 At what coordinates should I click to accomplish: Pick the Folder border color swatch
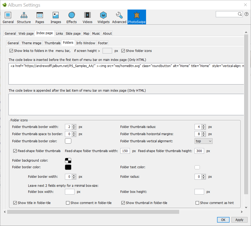68,167
